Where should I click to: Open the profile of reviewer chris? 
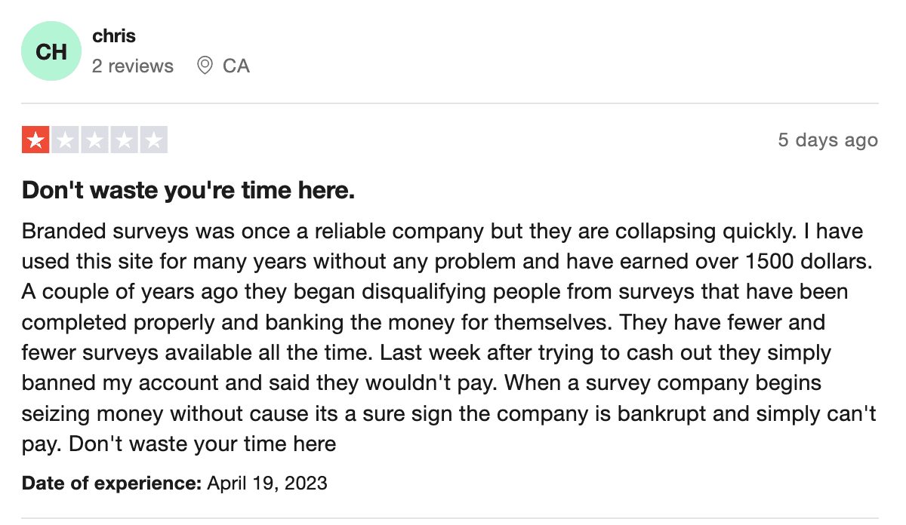pos(114,35)
